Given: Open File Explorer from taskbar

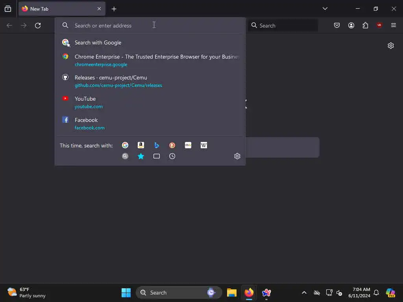Looking at the screenshot, I should point(231,293).
